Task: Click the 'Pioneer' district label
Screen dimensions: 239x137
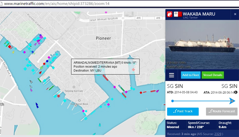Action: tap(103, 38)
